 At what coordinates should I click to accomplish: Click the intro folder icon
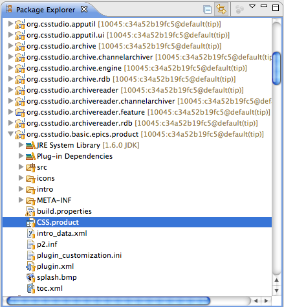(30, 190)
